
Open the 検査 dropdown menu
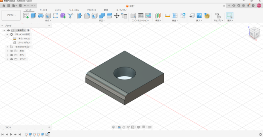(175, 21)
